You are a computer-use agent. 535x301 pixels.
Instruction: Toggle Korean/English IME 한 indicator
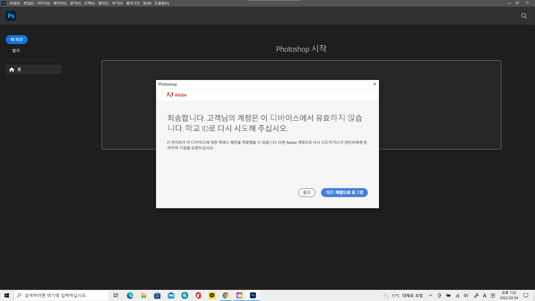point(493,295)
